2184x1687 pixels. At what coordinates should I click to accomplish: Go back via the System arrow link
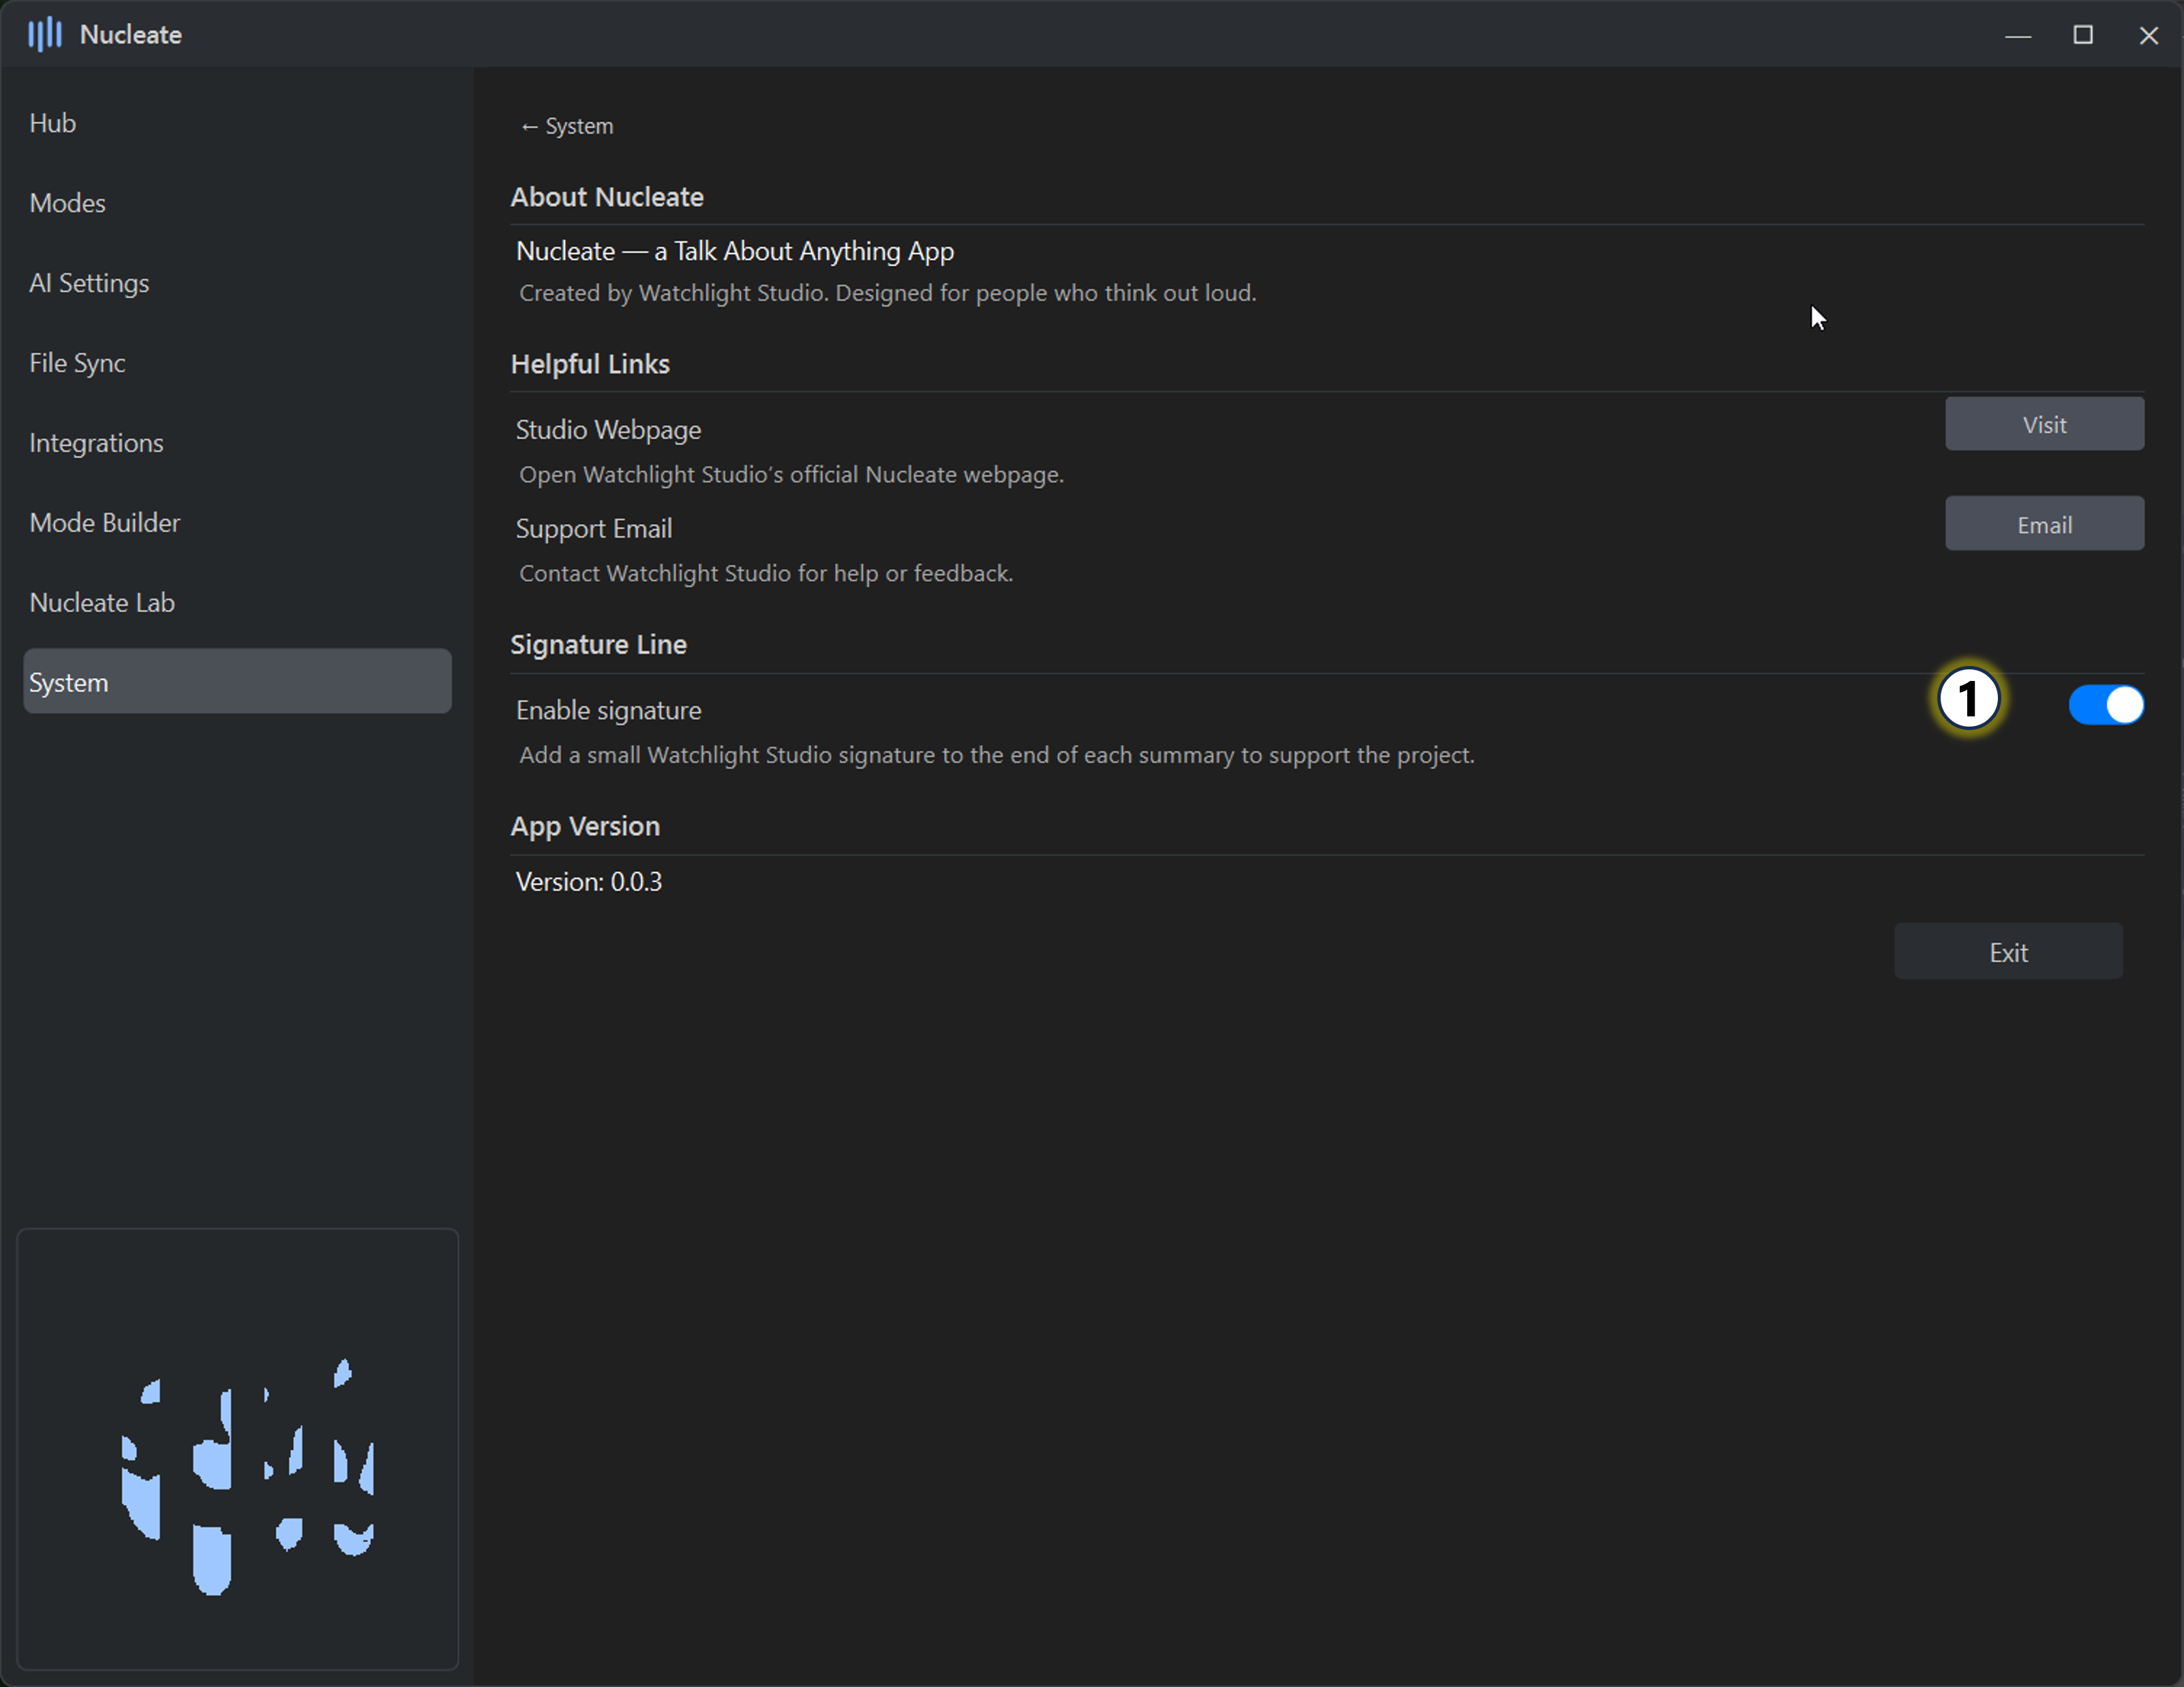566,126
